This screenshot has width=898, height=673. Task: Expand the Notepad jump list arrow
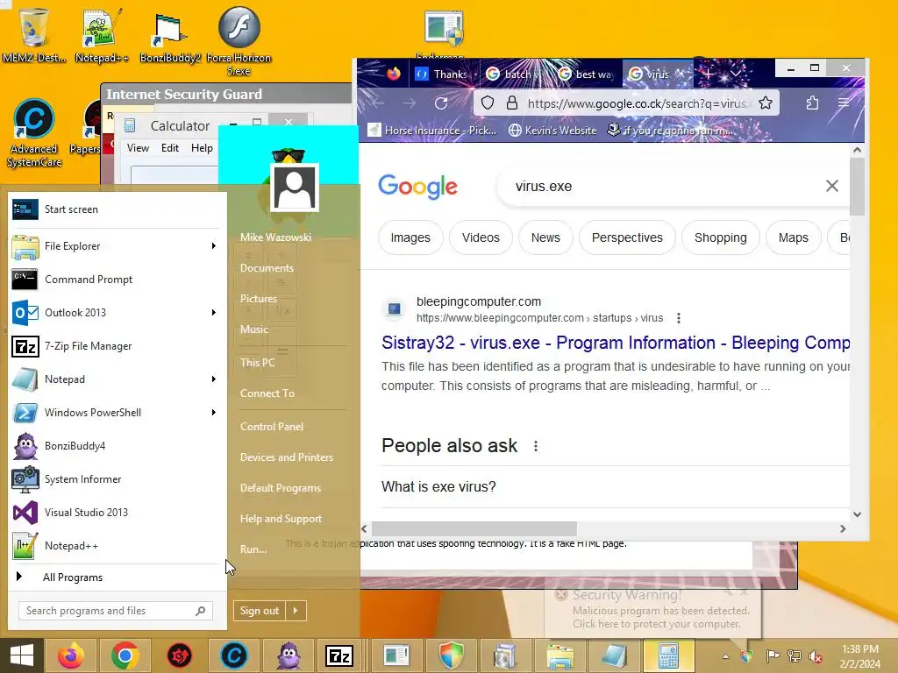click(x=213, y=379)
